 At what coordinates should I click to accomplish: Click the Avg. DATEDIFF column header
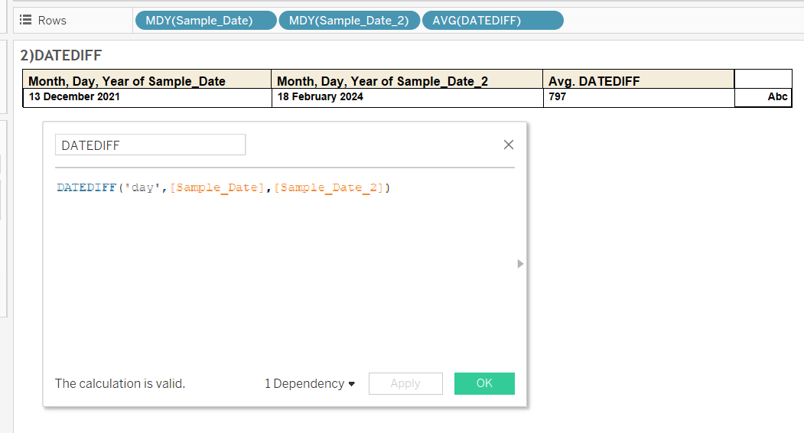pyautogui.click(x=639, y=80)
